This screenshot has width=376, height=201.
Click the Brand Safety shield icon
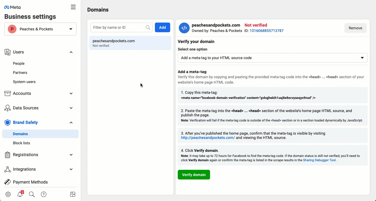tap(8, 123)
